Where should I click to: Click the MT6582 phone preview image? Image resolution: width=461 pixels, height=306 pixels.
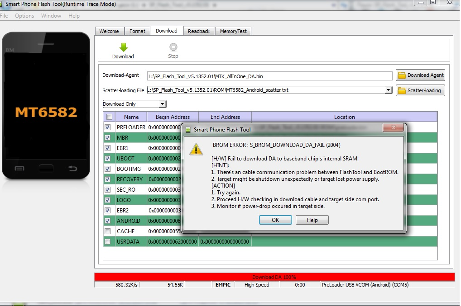(45, 106)
